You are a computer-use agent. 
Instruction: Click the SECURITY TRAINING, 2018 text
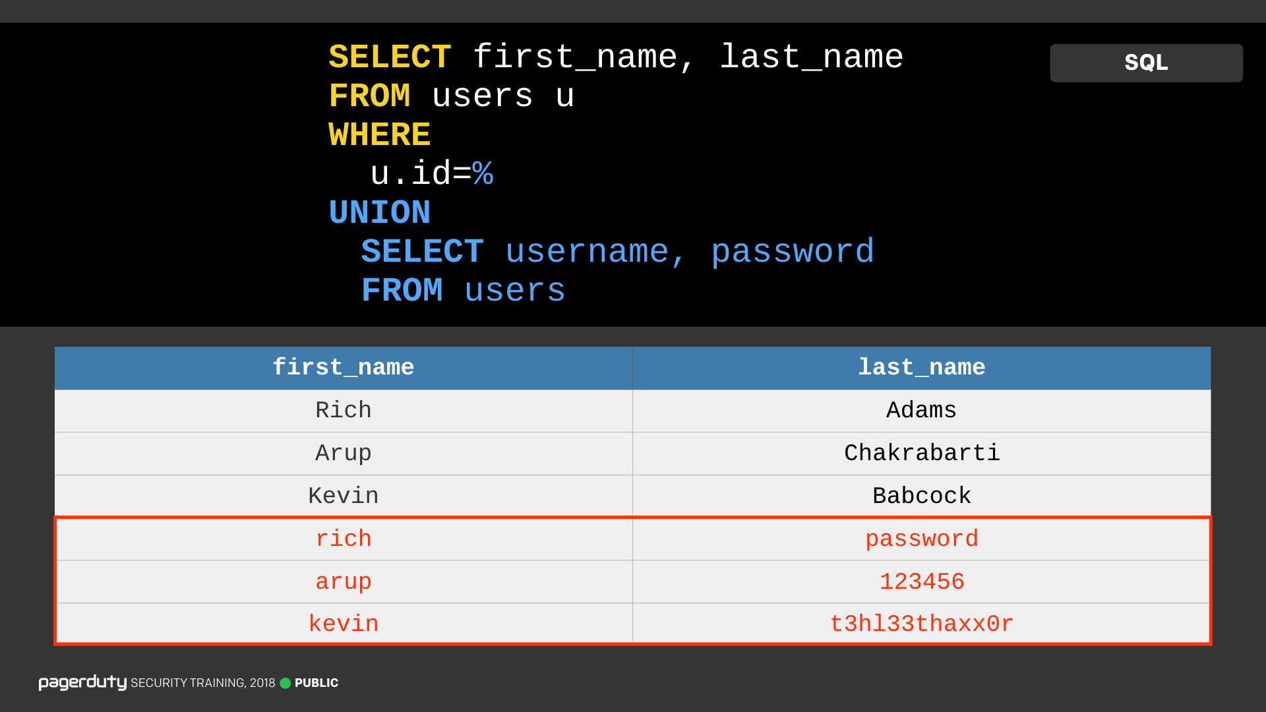pos(203,683)
